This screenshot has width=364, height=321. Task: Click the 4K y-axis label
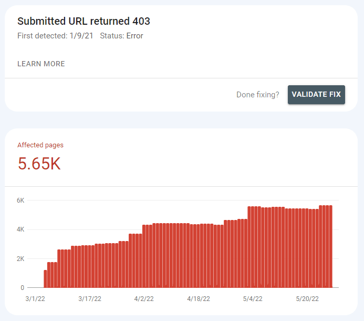coord(21,229)
